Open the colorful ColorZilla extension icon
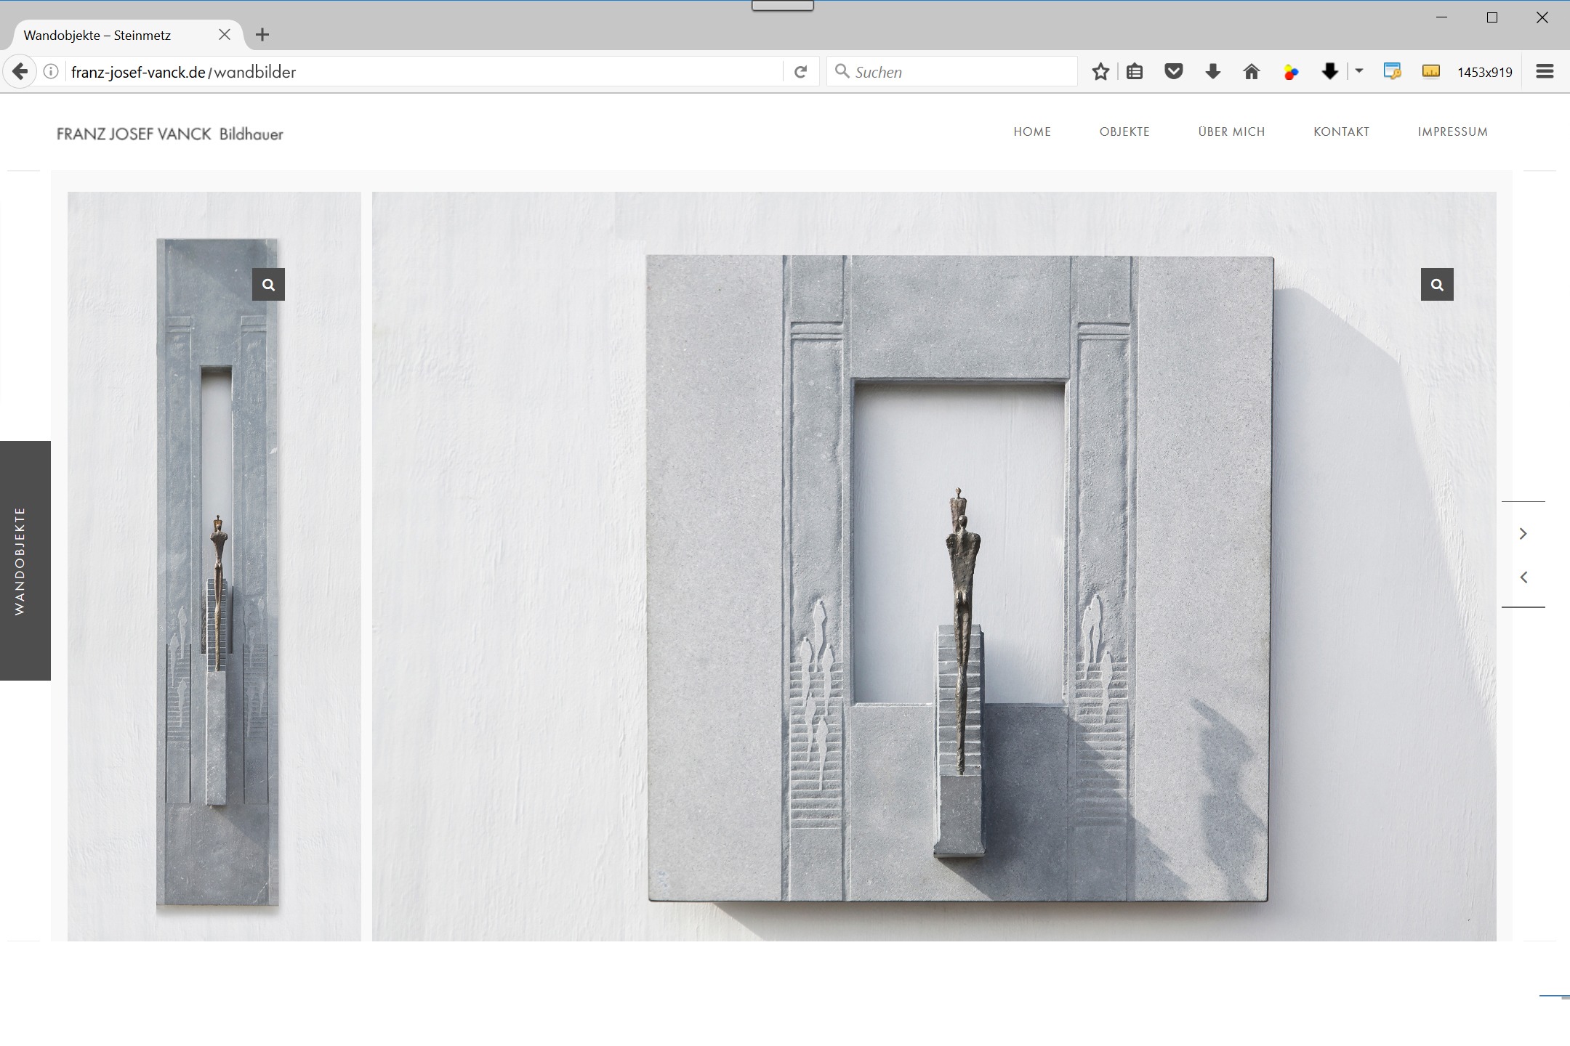Viewport: 1570px width, 1046px height. tap(1291, 71)
